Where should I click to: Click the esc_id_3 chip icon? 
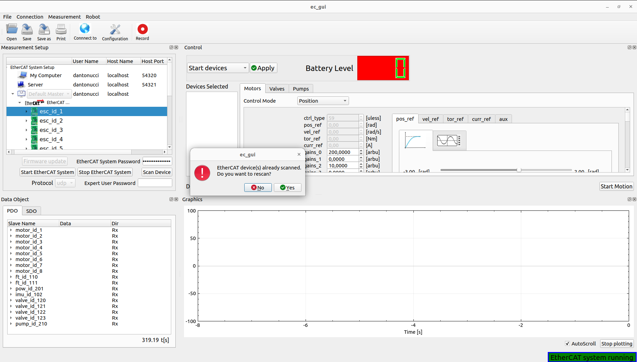(34, 130)
